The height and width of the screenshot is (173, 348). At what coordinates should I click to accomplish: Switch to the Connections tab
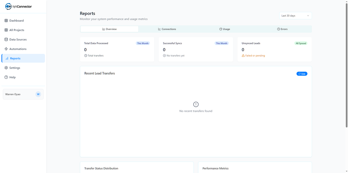(167, 29)
